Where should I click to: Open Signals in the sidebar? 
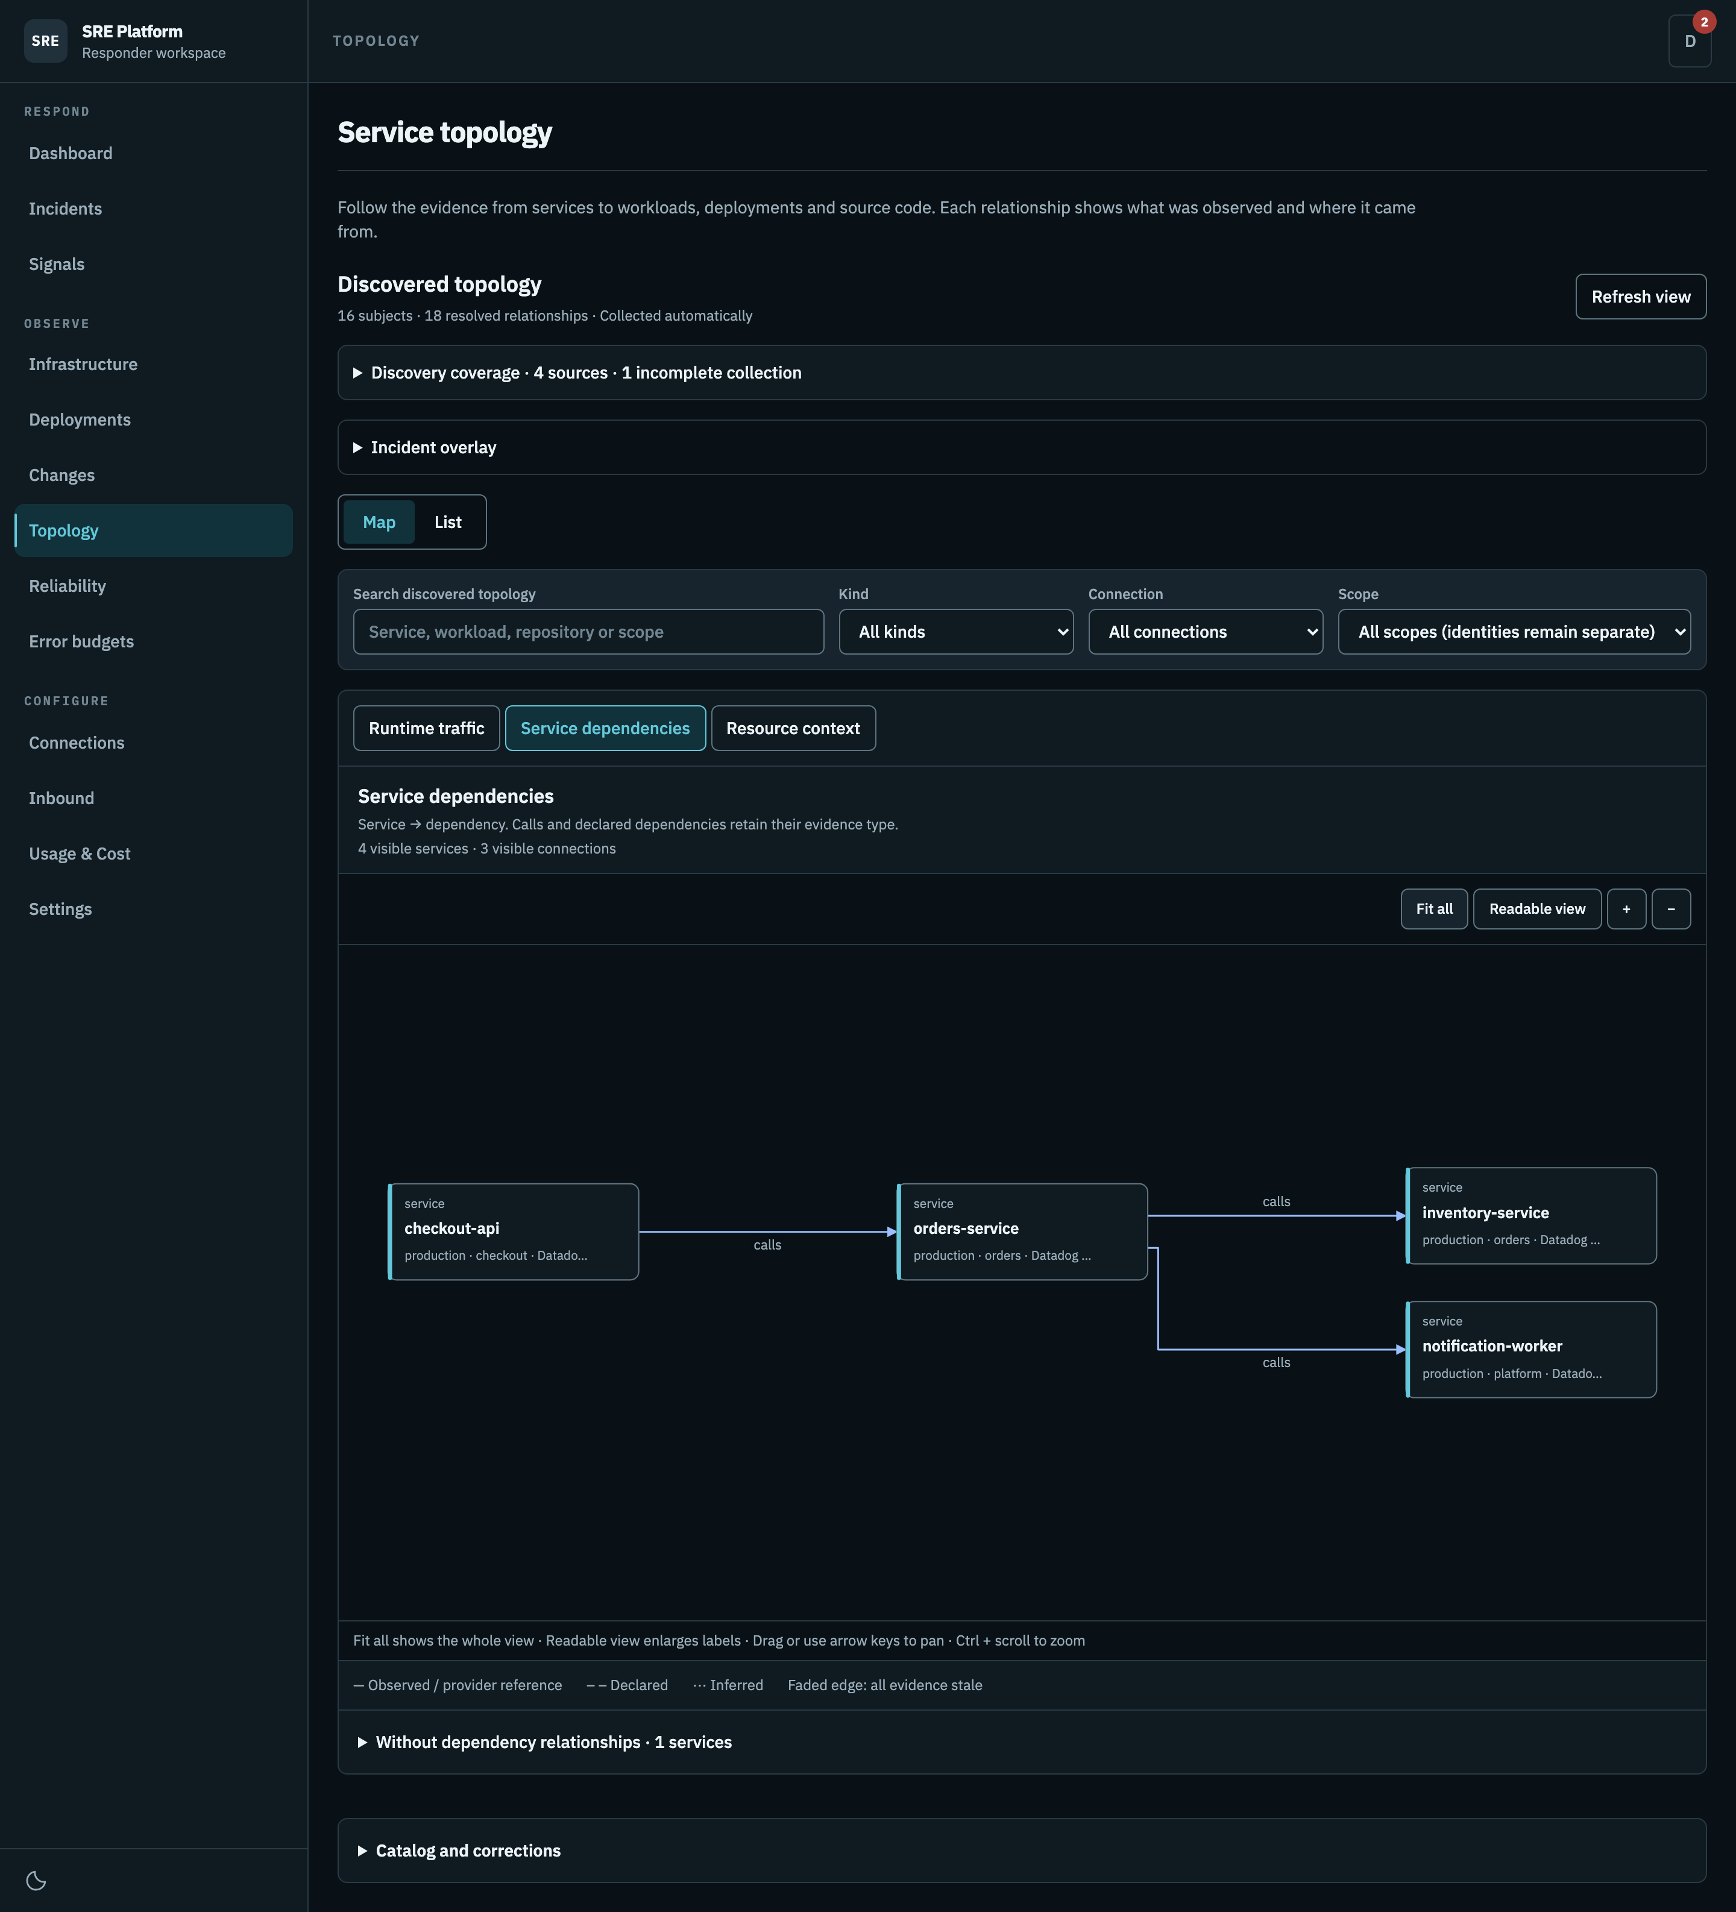click(154, 265)
